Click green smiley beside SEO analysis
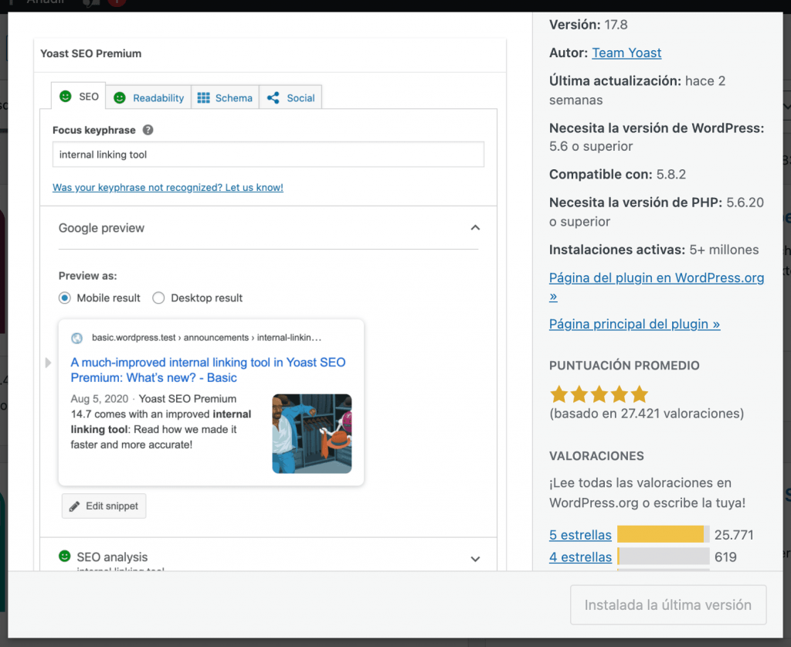The width and height of the screenshot is (791, 647). pos(65,556)
